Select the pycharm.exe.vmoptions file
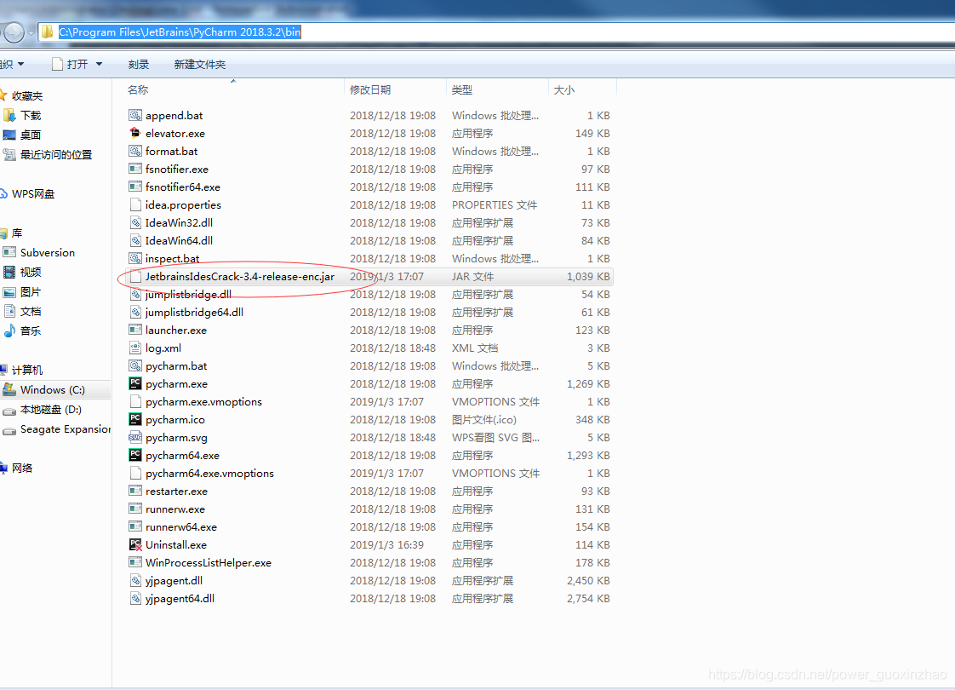 tap(203, 402)
